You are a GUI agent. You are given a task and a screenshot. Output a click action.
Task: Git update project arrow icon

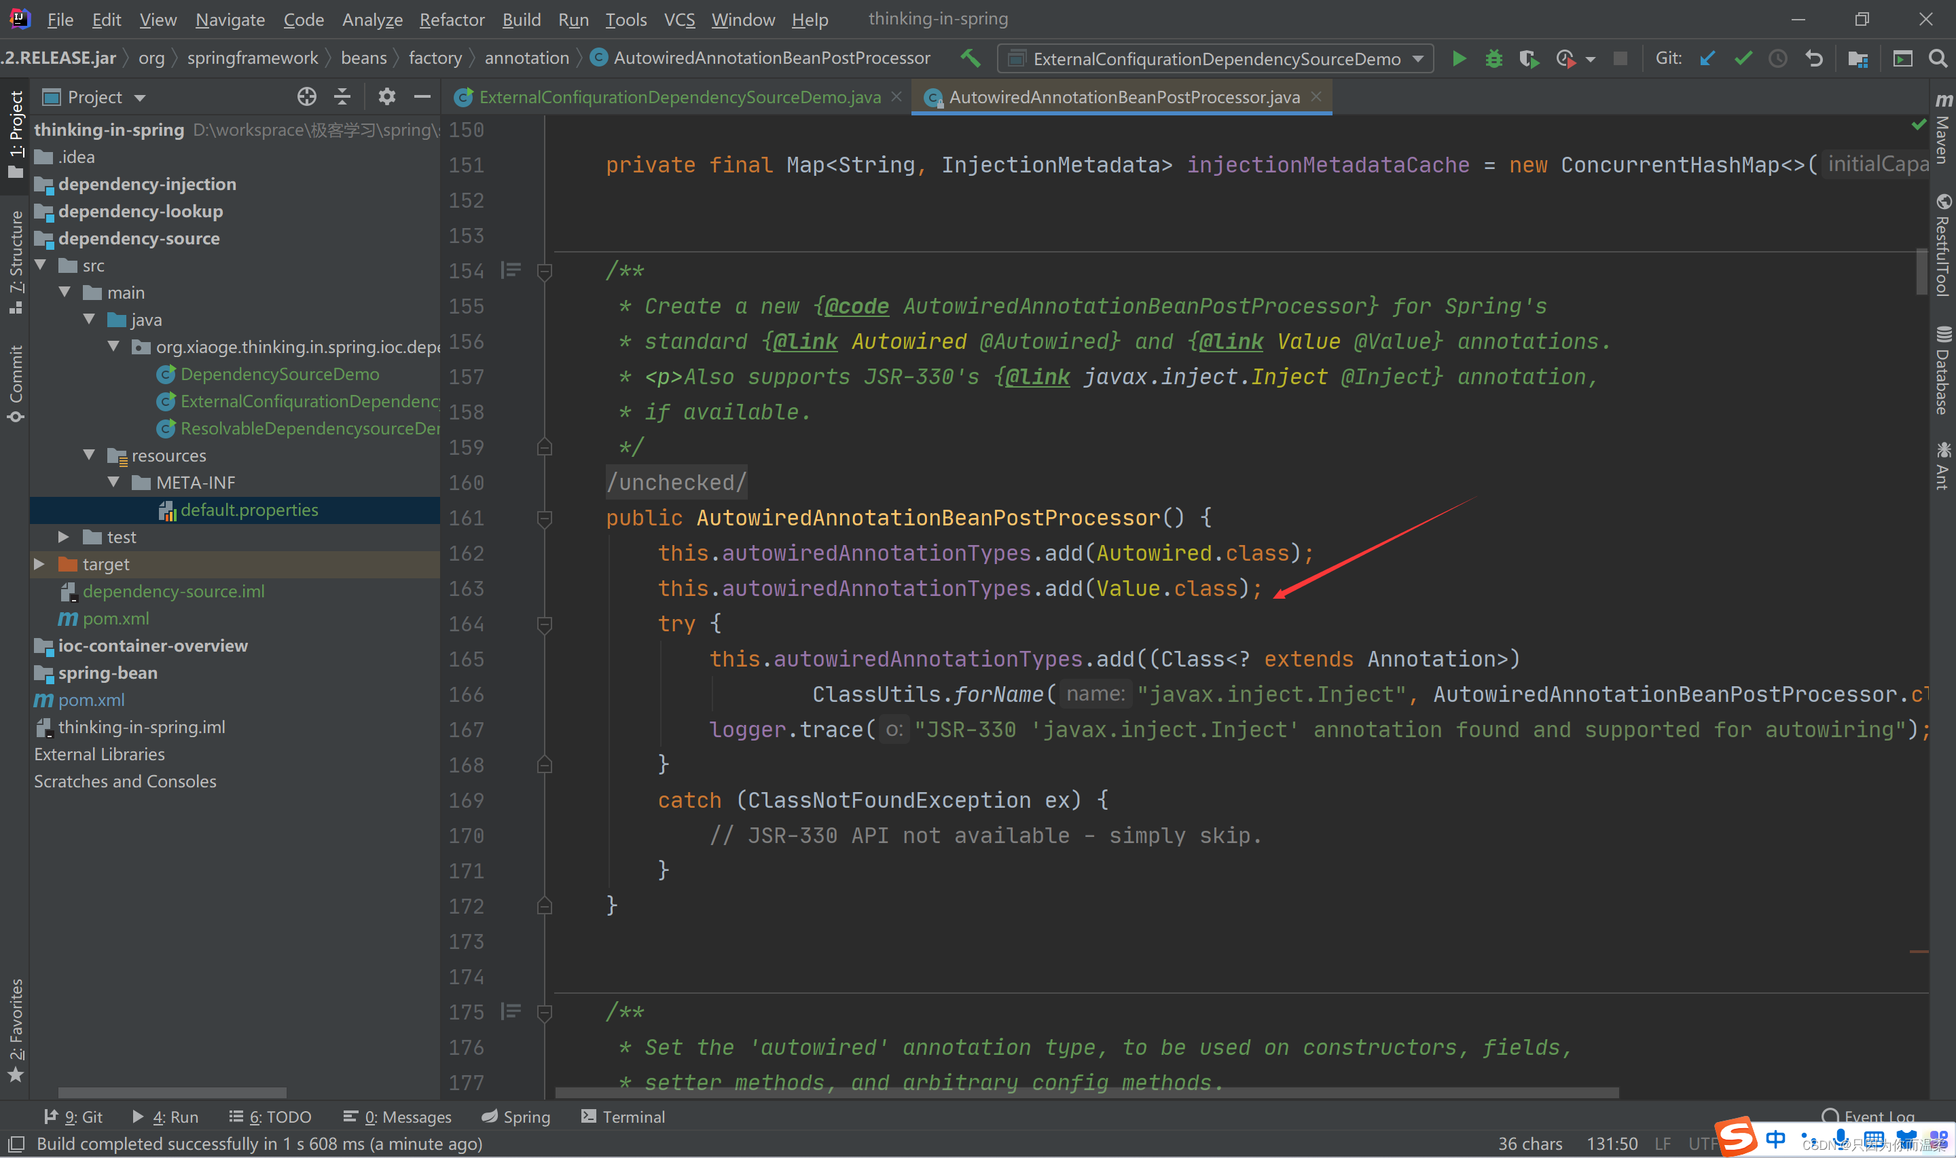point(1706,58)
